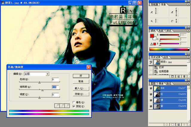Open the 编辑 dropdown showing 全图
The image size is (191, 127).
pos(47,74)
